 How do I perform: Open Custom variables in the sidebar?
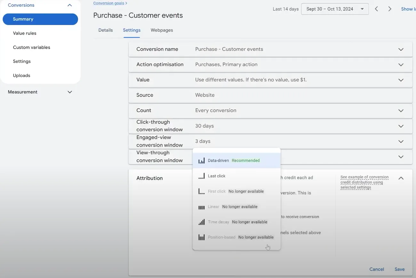pyautogui.click(x=32, y=47)
